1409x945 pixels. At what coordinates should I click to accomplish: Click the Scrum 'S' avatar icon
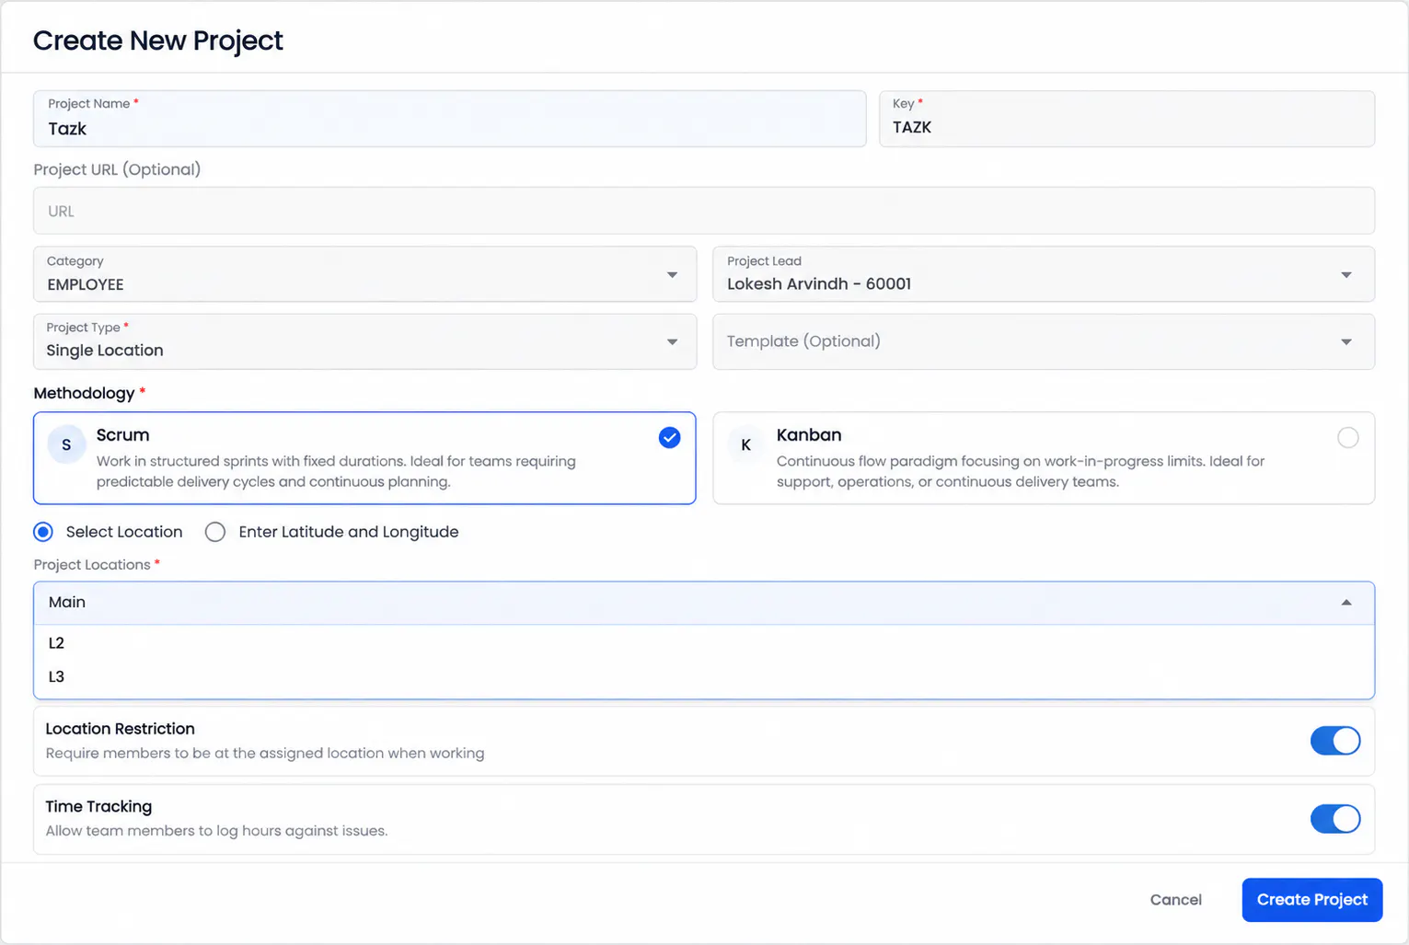pos(66,444)
